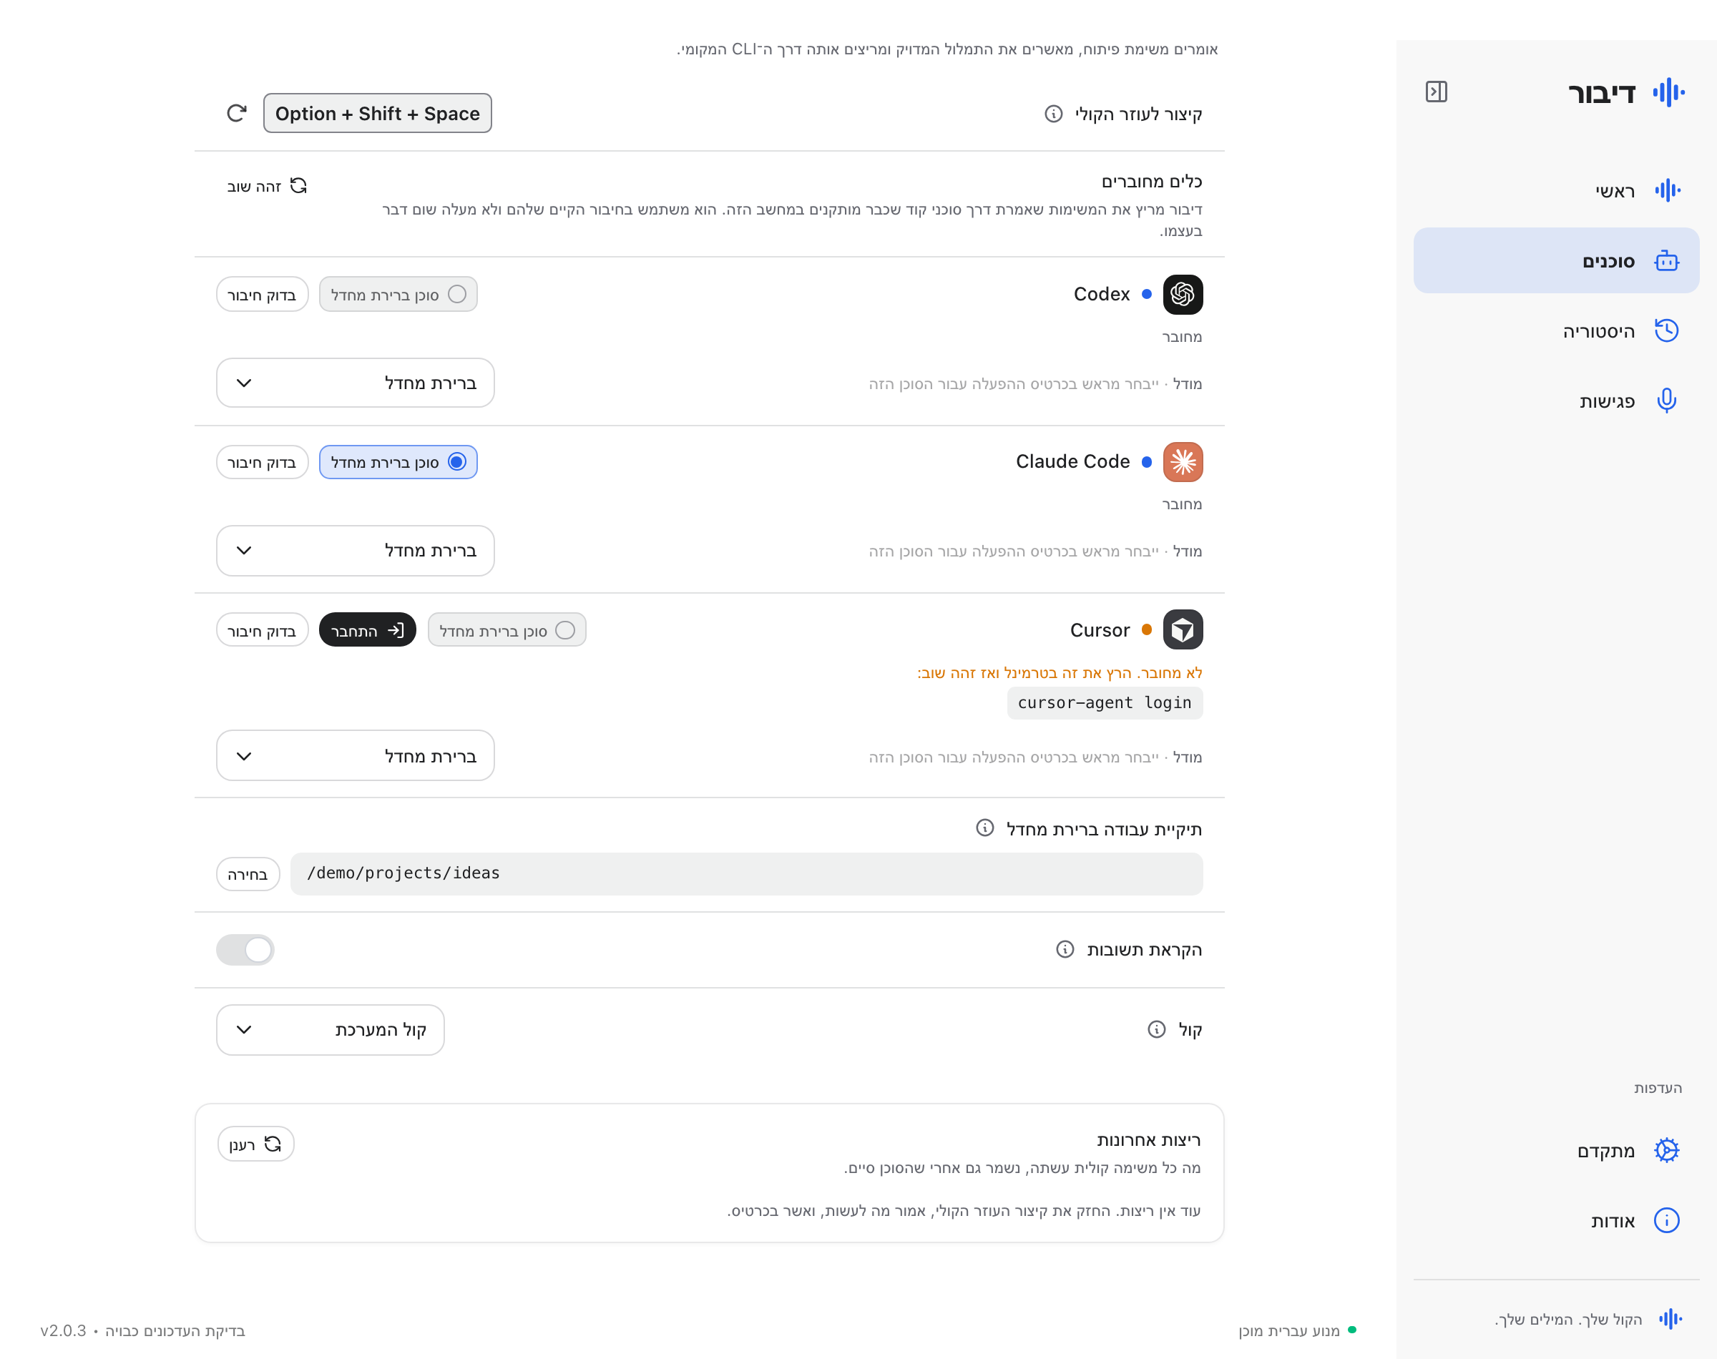Reset the Option + Shift + Space shortcut
The width and height of the screenshot is (1717, 1359).
(x=236, y=113)
